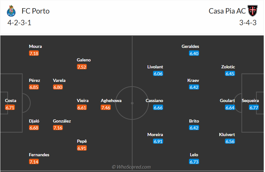Click Moura's 7.18 rating badge
Viewport: 265px width, 172px height.
pos(34,53)
